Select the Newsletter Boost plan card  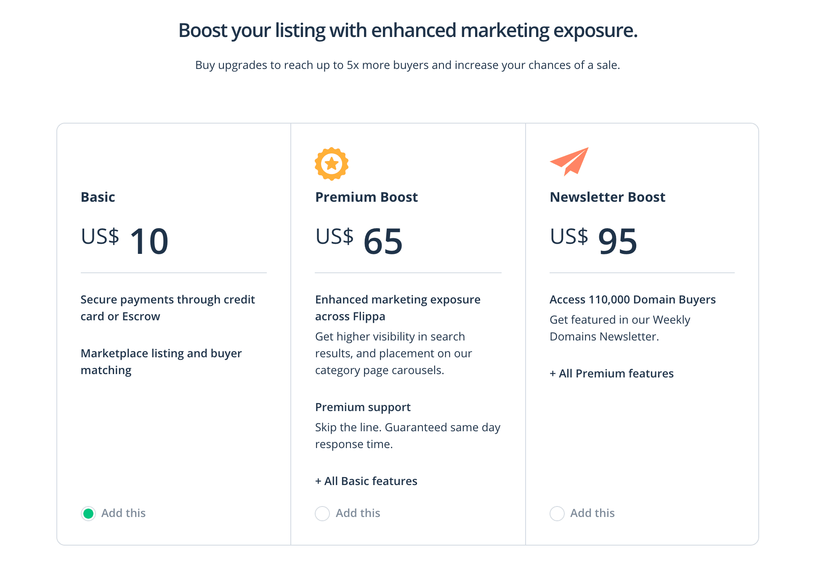pos(642,332)
